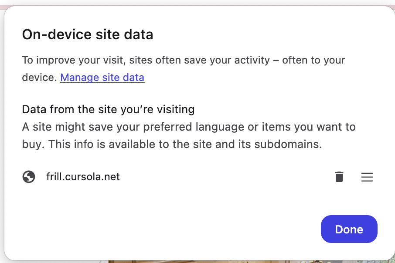The height and width of the screenshot is (263, 395).
Task: Follow the underlined Manage site data hyperlink
Action: coord(102,78)
